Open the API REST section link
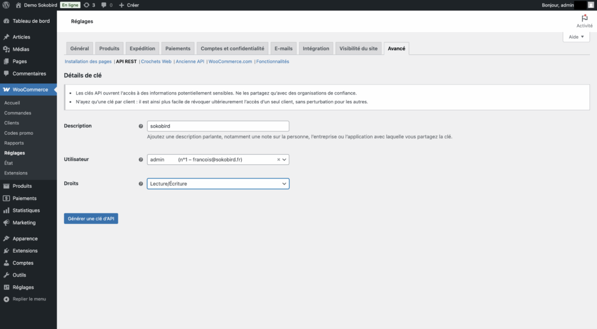The image size is (597, 329). pyautogui.click(x=126, y=61)
